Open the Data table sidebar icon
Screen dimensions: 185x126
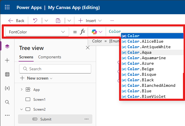coord(7,74)
